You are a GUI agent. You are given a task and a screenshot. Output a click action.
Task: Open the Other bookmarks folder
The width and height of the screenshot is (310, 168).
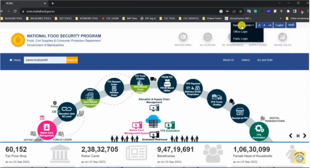click(297, 18)
